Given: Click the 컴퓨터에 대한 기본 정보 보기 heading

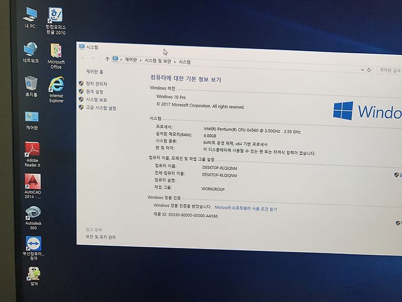Looking at the screenshot, I should [x=185, y=78].
